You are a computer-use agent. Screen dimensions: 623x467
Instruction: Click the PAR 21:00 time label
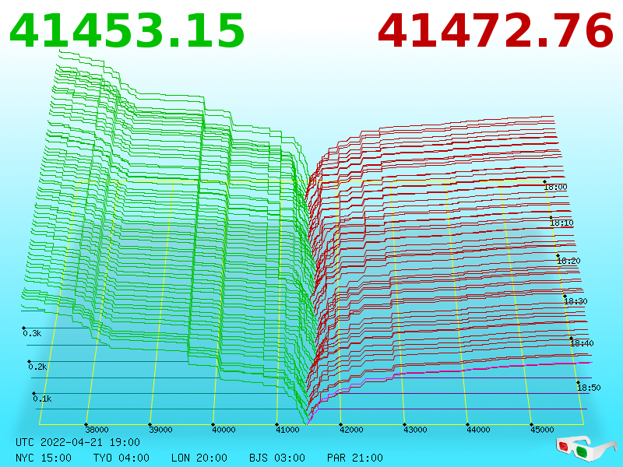tap(355, 458)
